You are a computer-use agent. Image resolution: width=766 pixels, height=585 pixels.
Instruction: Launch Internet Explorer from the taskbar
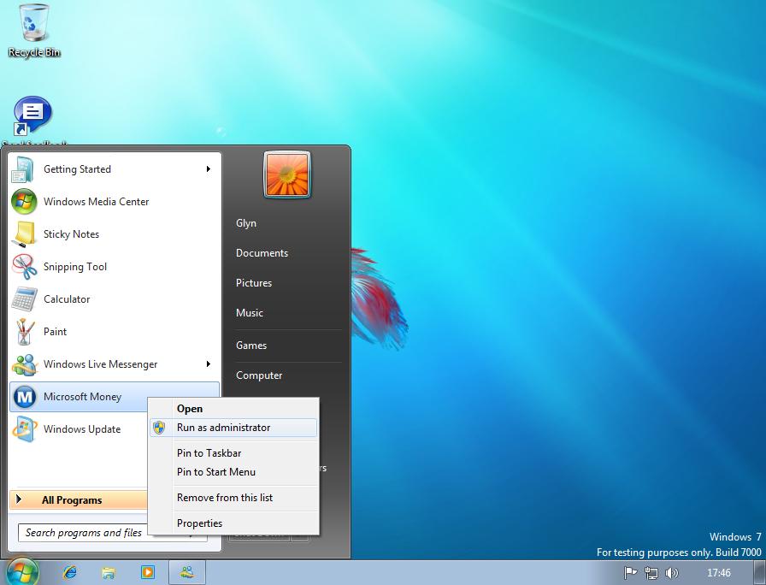pyautogui.click(x=70, y=572)
